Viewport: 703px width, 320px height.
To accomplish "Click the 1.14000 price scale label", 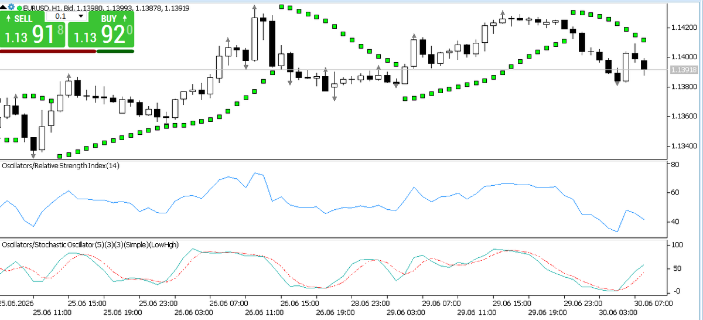I will point(684,57).
